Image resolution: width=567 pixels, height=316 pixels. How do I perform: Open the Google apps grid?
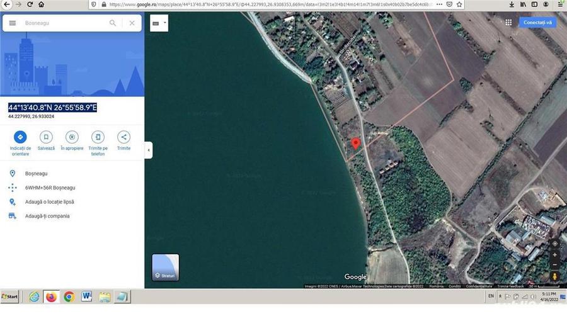tap(508, 23)
